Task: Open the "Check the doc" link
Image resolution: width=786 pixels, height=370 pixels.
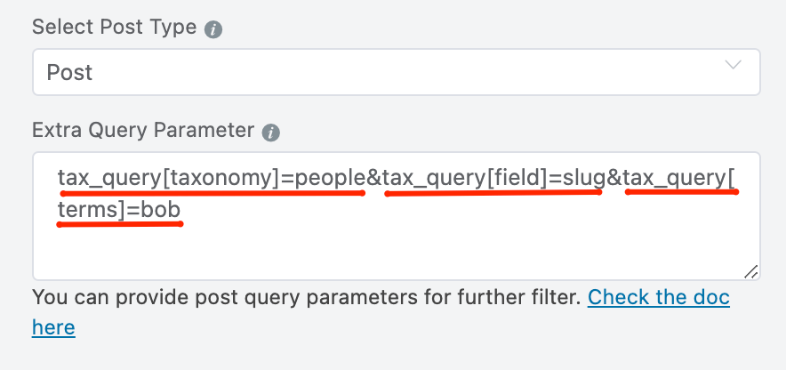Action: click(659, 298)
